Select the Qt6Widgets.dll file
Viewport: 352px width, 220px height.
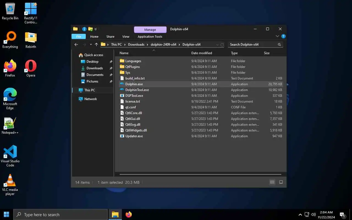(136, 130)
